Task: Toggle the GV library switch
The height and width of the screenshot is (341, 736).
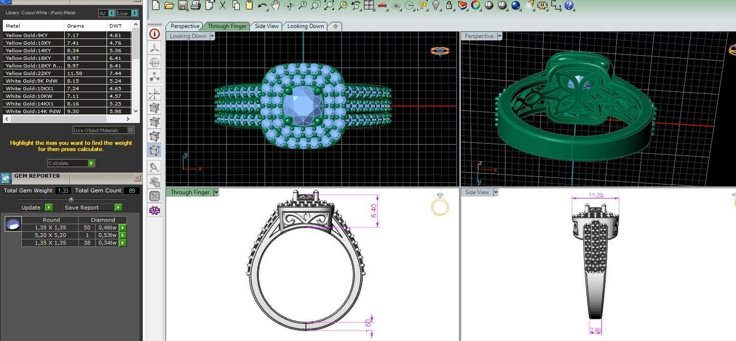Action: tap(107, 13)
